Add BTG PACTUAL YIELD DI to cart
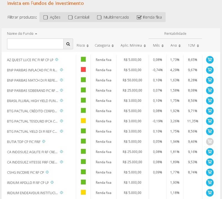Viewport: 222px width, 199px height. (x=210, y=131)
